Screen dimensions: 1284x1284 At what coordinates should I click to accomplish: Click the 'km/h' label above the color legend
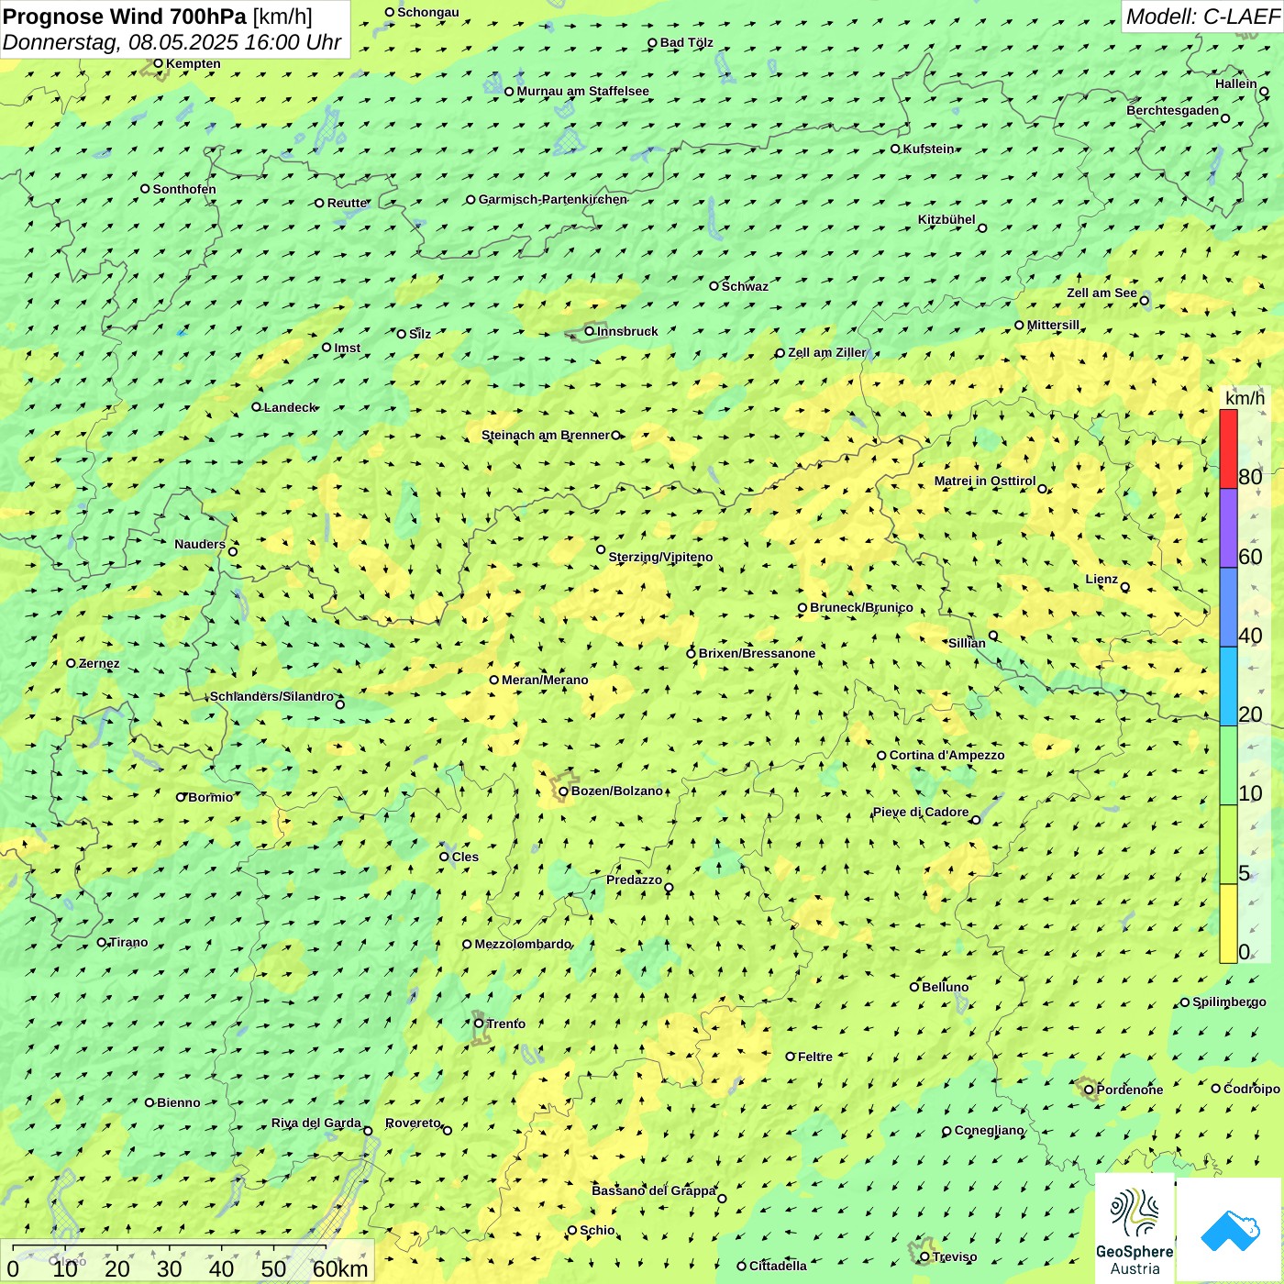pyautogui.click(x=1245, y=398)
